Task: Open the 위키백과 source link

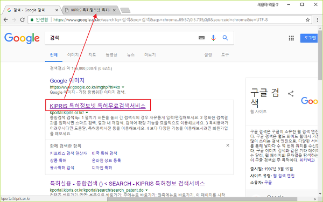Action: 307,160
